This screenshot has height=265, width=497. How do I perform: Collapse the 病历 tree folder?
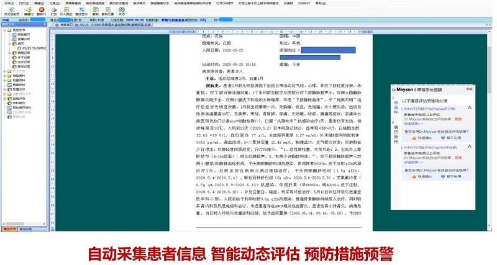click(x=9, y=43)
